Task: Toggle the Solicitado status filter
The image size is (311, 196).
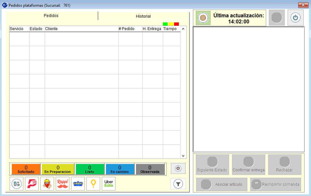Action: (x=26, y=169)
